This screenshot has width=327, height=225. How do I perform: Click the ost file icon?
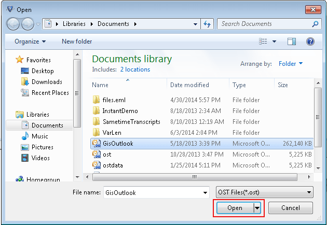click(x=97, y=154)
